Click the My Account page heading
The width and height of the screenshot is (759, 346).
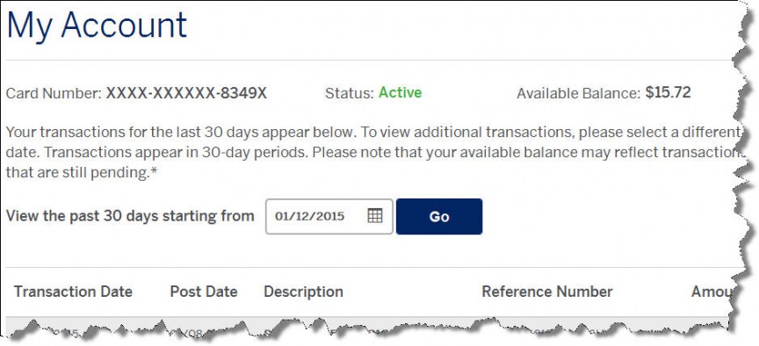(x=97, y=25)
